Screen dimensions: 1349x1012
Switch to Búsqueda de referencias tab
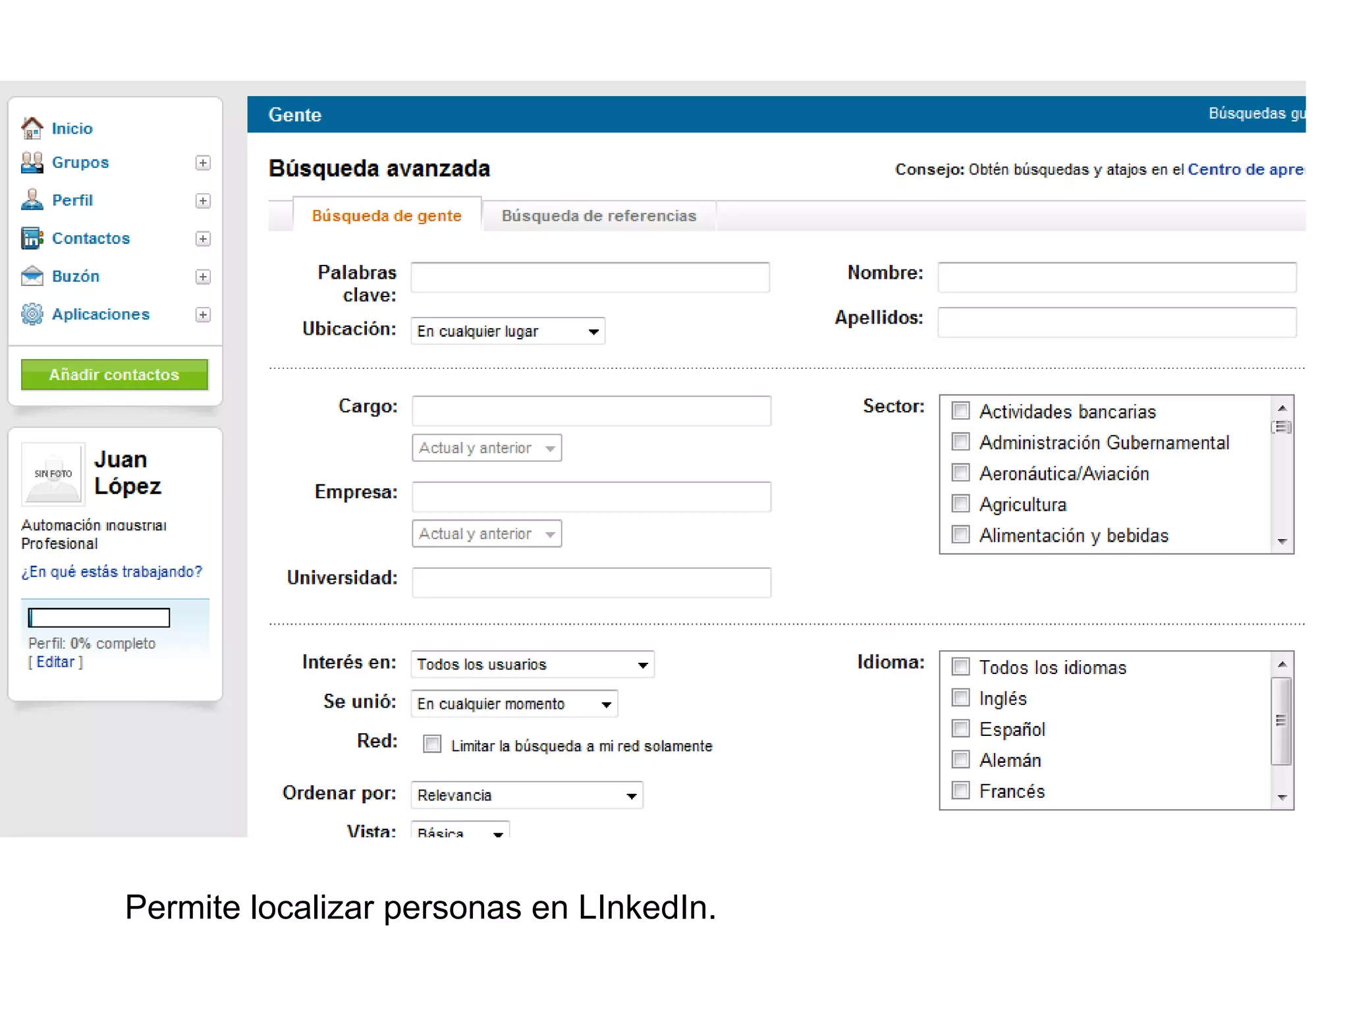click(x=599, y=215)
